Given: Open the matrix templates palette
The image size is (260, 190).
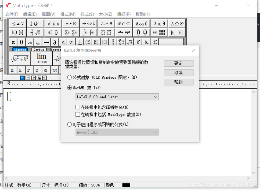Looking at the screenshot, I should click(x=159, y=32).
